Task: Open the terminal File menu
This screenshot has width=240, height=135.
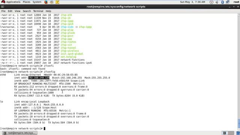Action: point(3,11)
